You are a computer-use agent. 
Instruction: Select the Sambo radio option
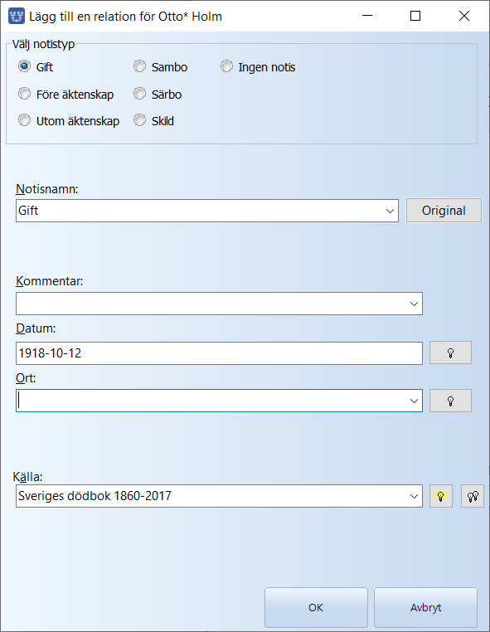[x=139, y=66]
